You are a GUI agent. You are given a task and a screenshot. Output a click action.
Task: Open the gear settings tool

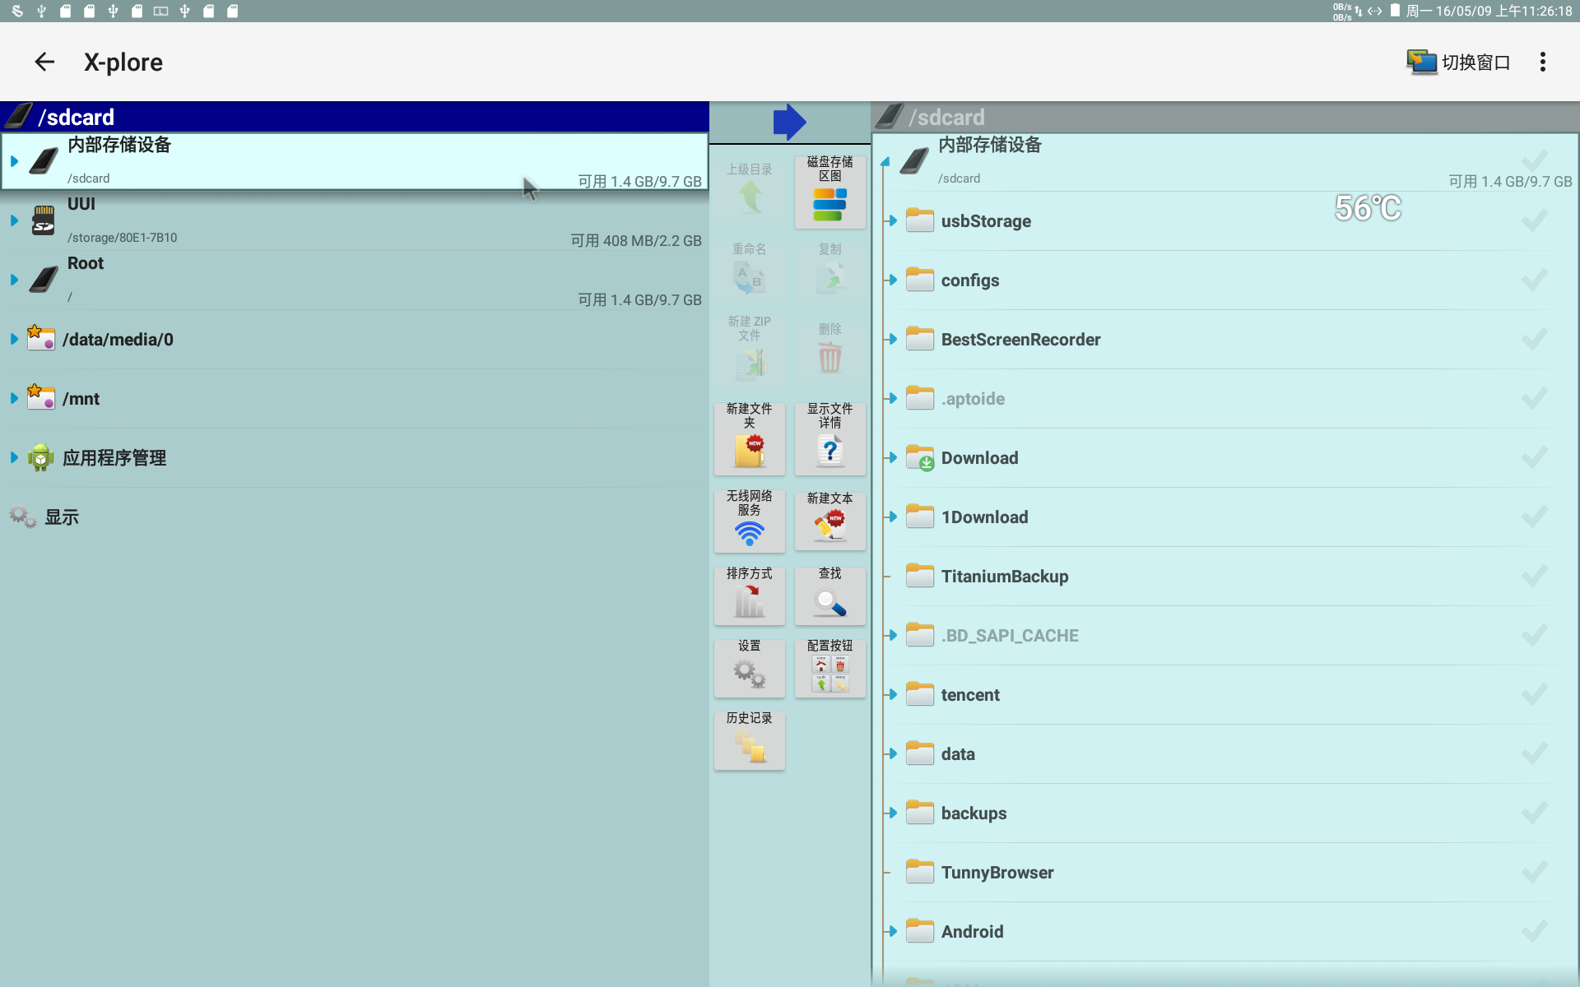[749, 667]
